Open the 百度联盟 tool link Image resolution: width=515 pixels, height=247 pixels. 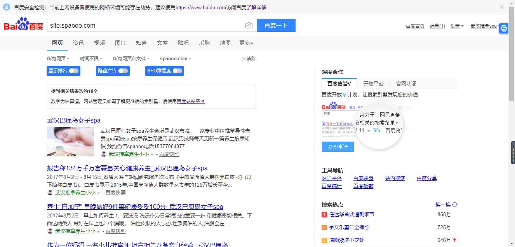pos(363,178)
